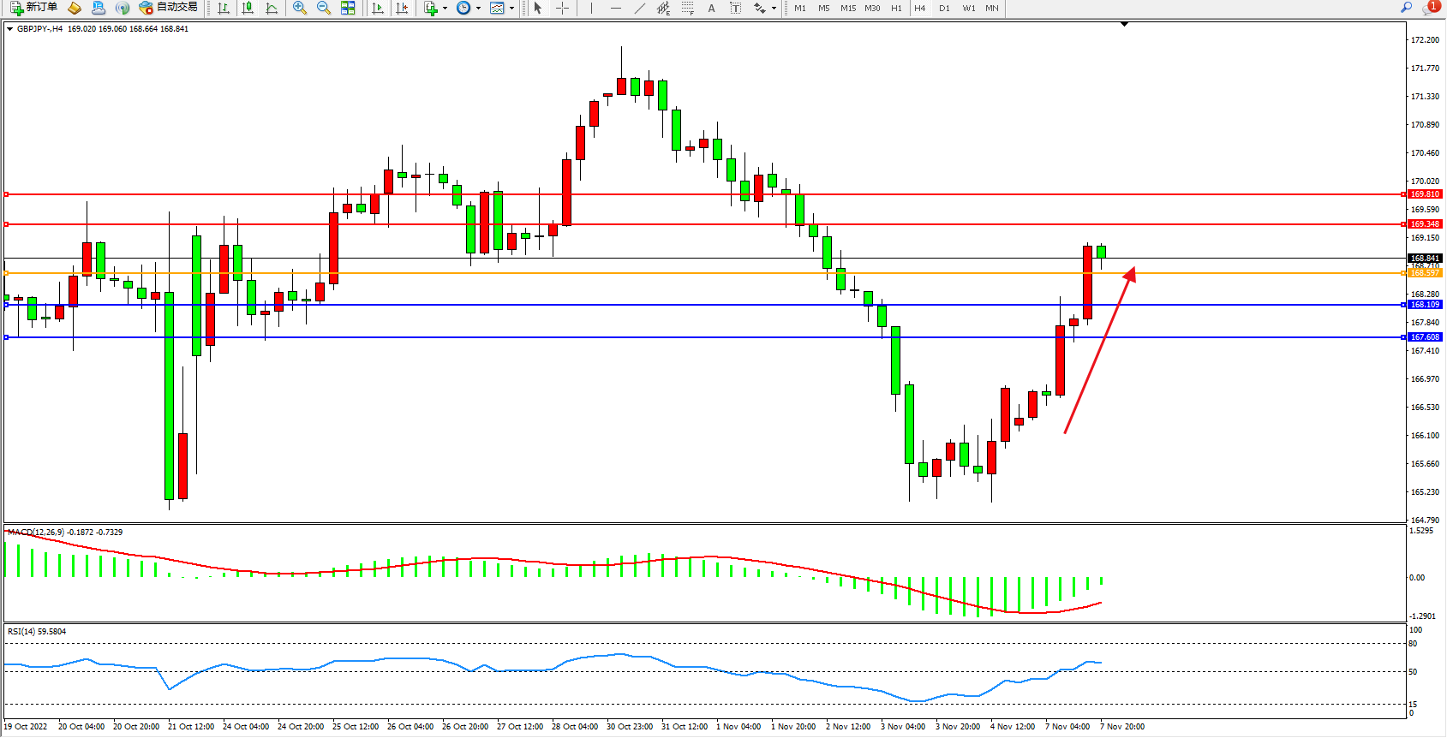Switch chart to line chart mode

pos(272,8)
